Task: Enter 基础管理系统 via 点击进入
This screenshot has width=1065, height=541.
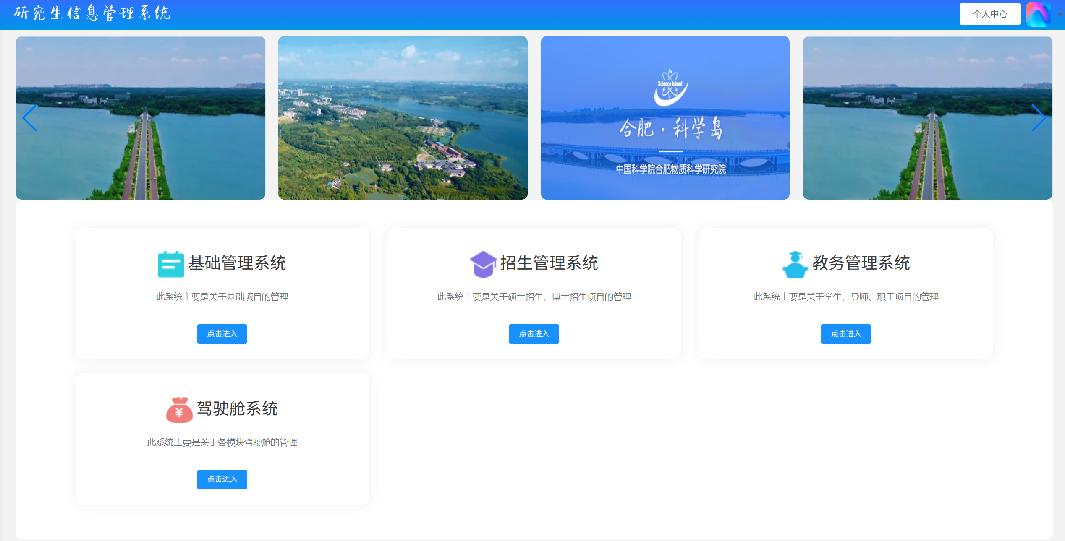Action: 222,334
